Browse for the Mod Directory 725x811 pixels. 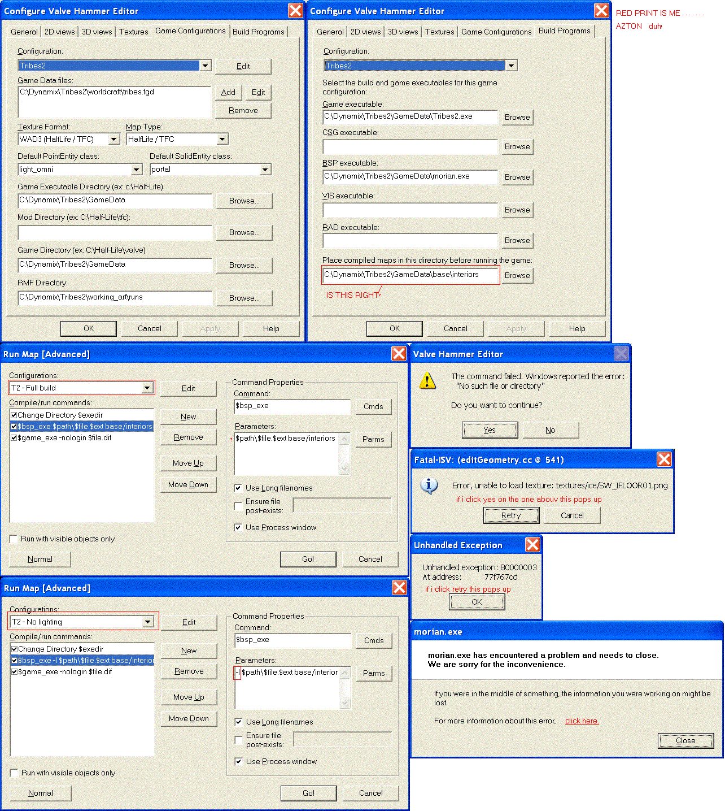pyautogui.click(x=244, y=232)
